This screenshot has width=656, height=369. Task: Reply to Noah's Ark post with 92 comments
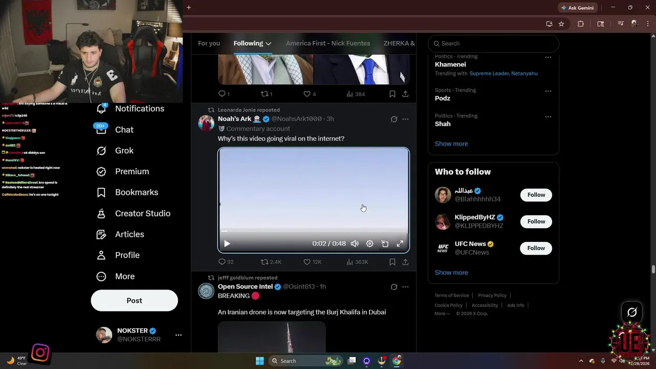tap(226, 262)
